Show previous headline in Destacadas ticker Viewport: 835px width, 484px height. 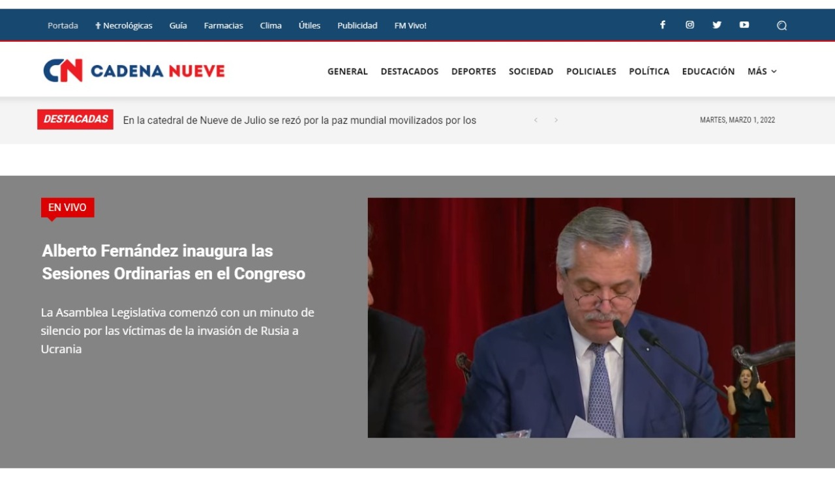(x=536, y=121)
